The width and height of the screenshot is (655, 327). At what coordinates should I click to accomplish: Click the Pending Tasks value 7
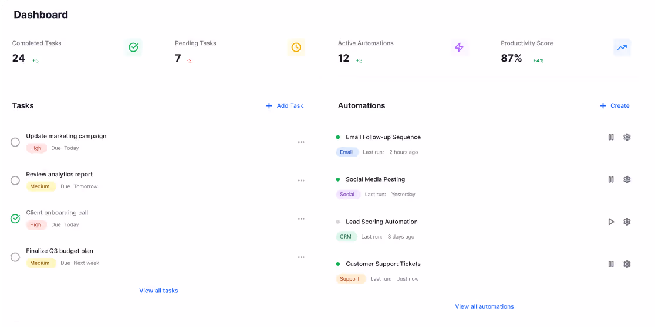coord(178,58)
